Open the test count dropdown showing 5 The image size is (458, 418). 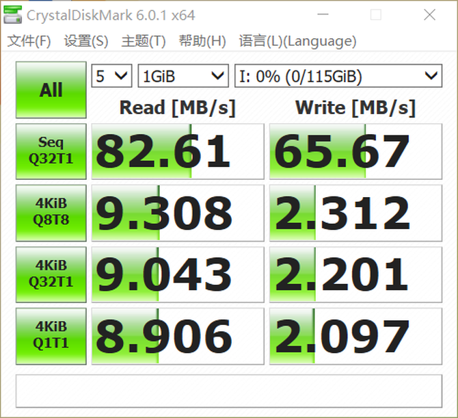click(111, 76)
